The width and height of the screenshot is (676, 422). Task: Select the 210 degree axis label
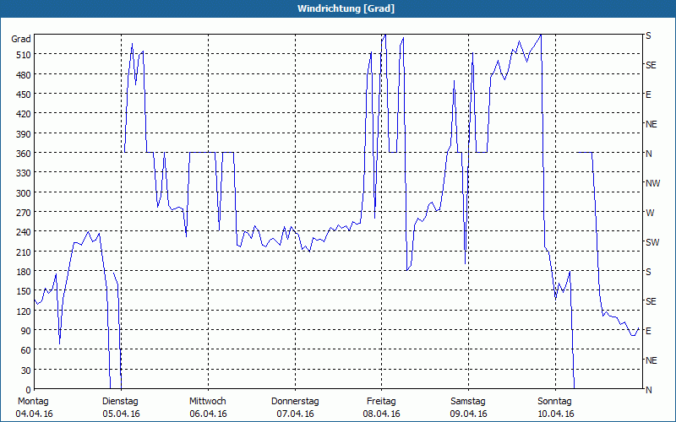pyautogui.click(x=24, y=252)
